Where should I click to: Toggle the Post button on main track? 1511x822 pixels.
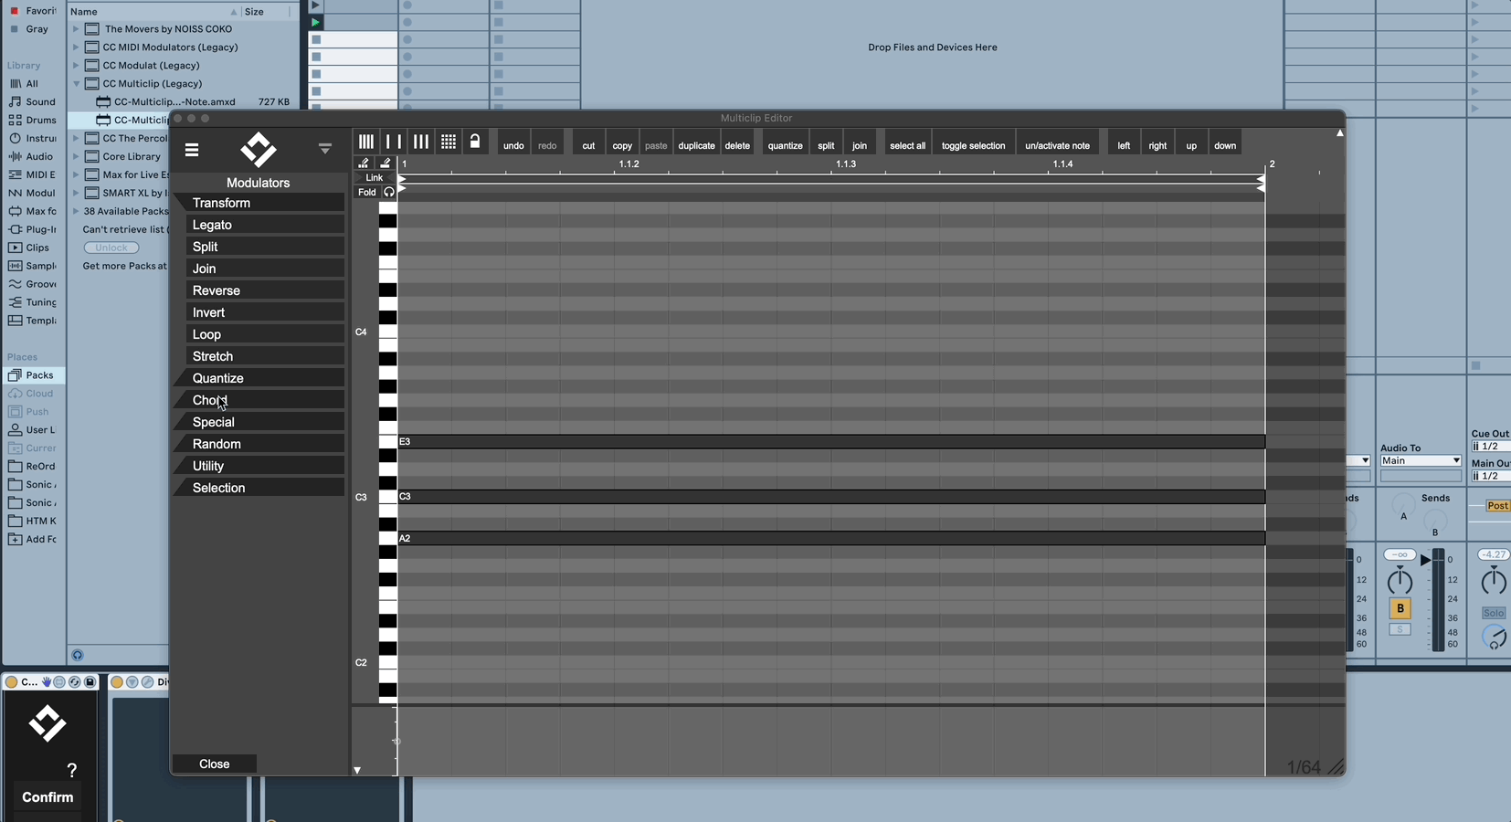(x=1498, y=506)
